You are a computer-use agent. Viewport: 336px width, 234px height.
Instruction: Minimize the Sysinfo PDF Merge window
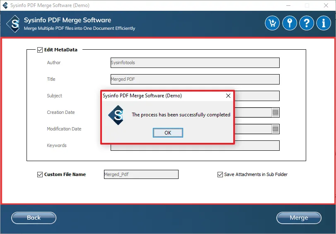click(288, 5)
